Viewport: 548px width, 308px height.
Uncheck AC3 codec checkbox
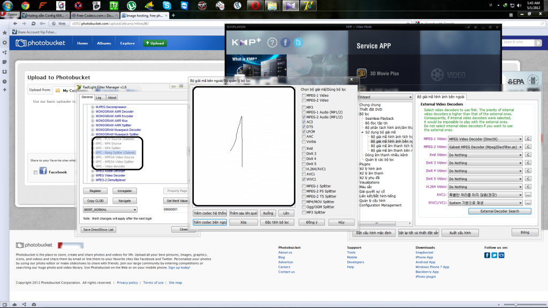[x=304, y=122]
